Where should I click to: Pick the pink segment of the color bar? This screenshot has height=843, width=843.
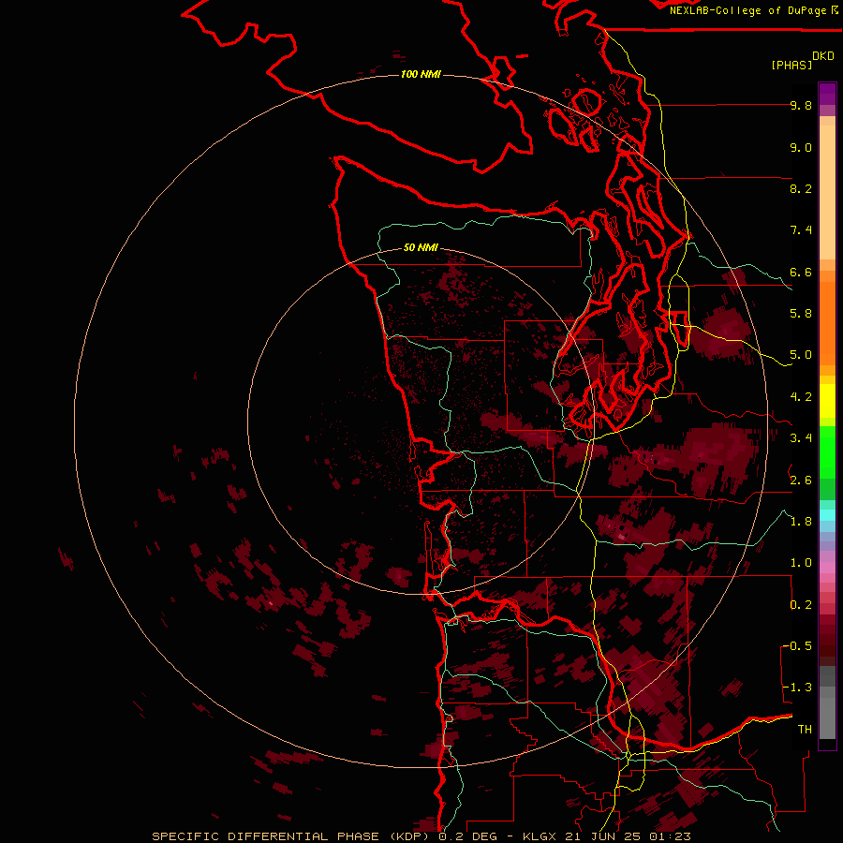pos(827,568)
